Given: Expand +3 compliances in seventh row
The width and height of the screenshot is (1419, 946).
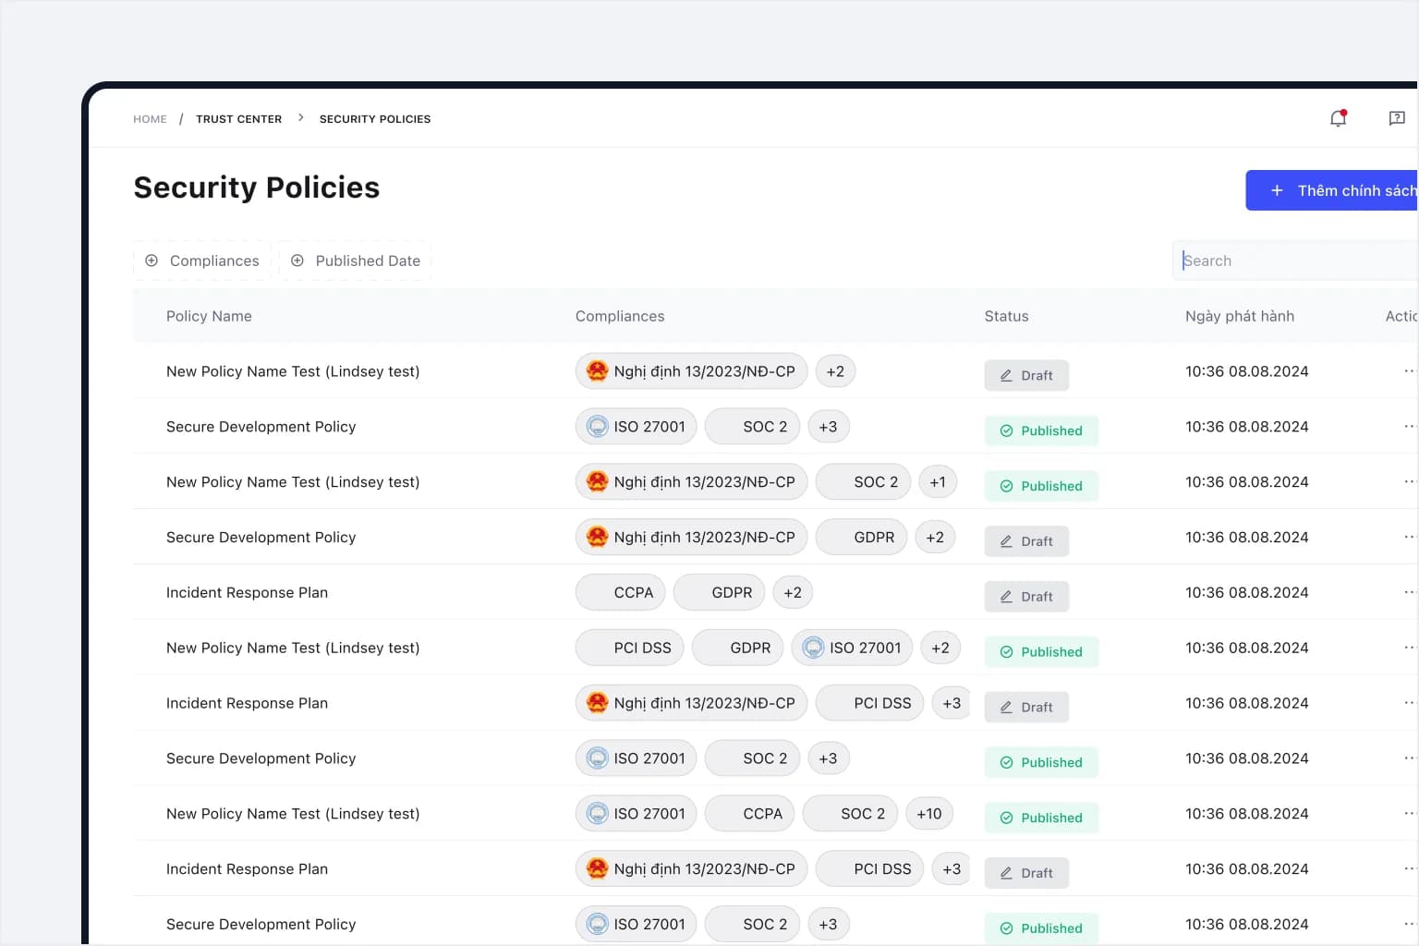Looking at the screenshot, I should [x=952, y=704].
